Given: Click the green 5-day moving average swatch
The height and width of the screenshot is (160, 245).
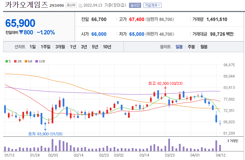Looking at the screenshot, I should [7, 61].
